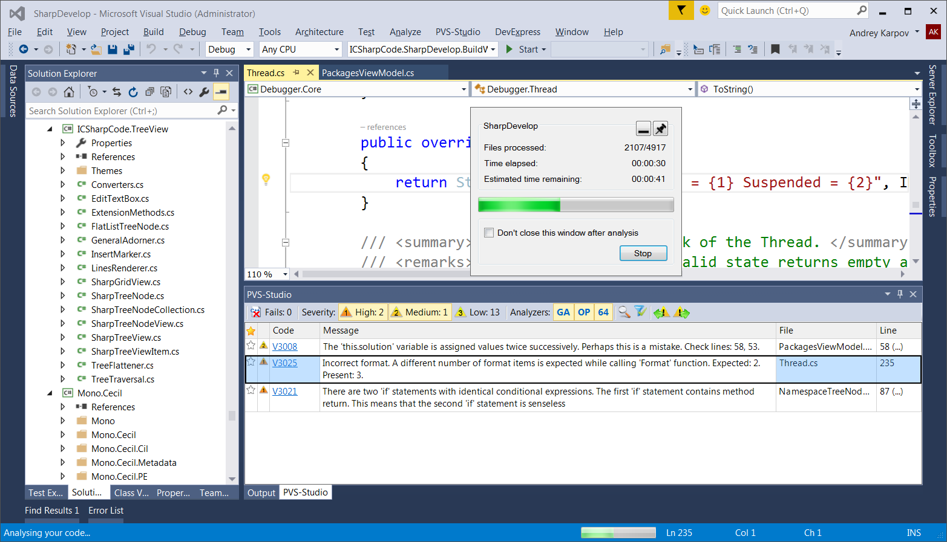Expand the Themes folder
The image size is (947, 542).
pos(62,171)
